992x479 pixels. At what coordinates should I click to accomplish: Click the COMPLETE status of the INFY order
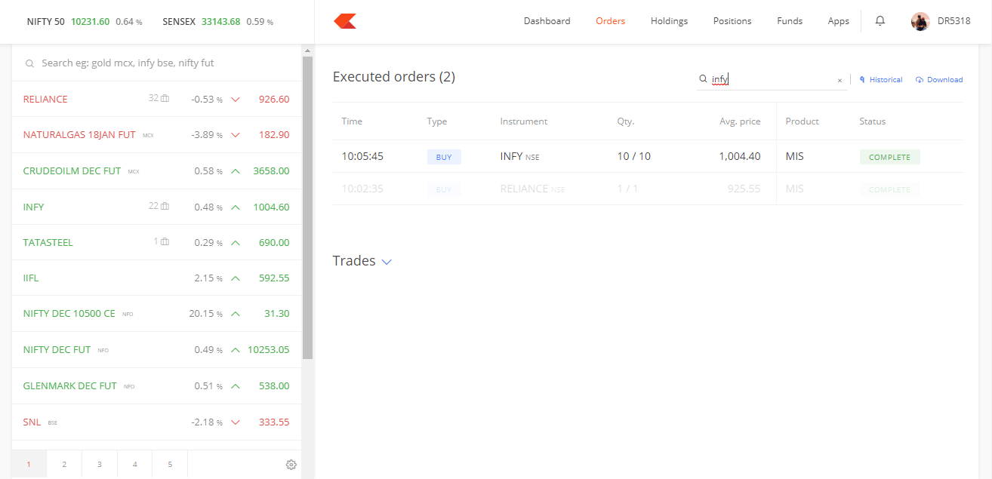[x=889, y=157]
